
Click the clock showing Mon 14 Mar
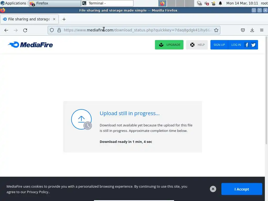[242, 3]
